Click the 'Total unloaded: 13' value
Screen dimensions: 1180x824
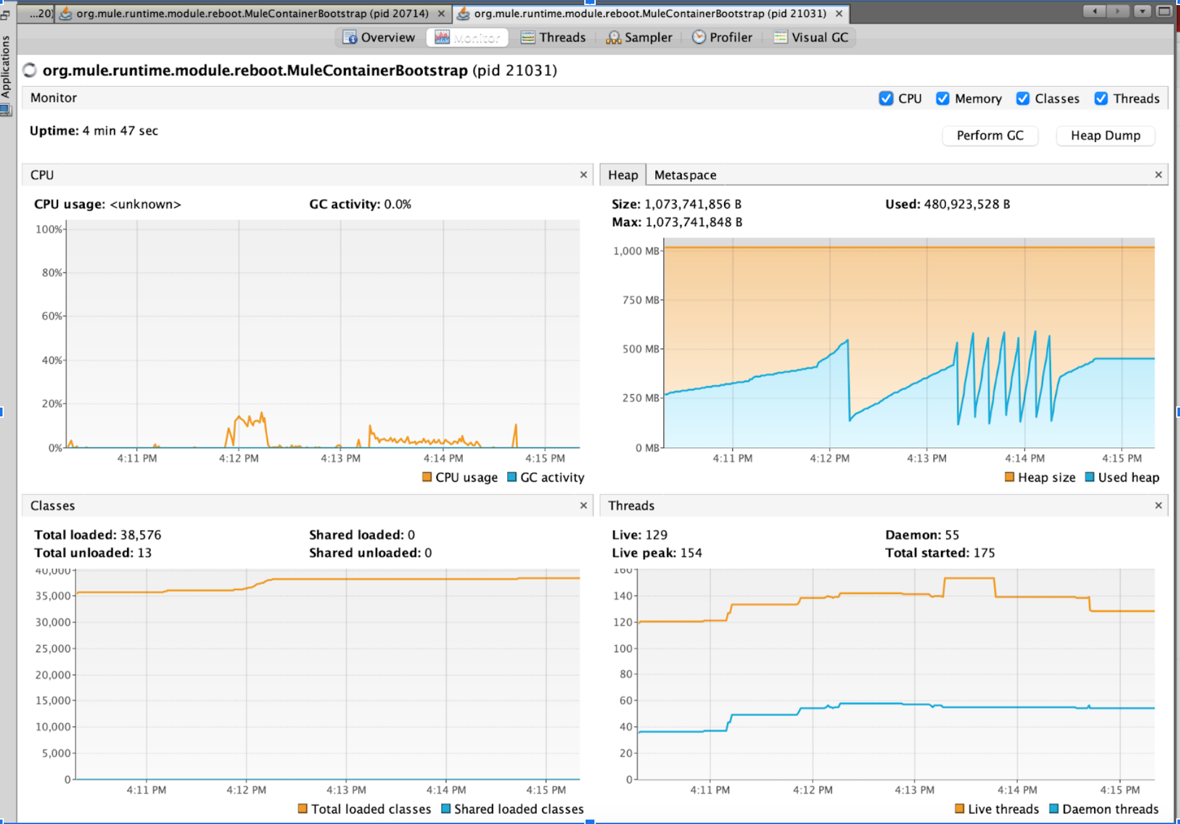click(x=92, y=553)
